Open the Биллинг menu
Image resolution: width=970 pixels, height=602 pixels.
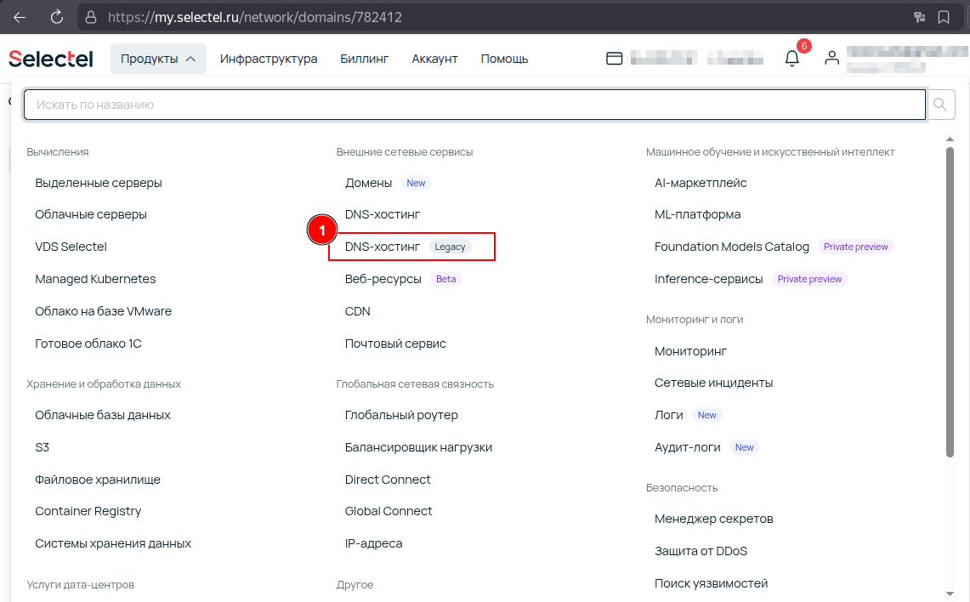tap(364, 59)
